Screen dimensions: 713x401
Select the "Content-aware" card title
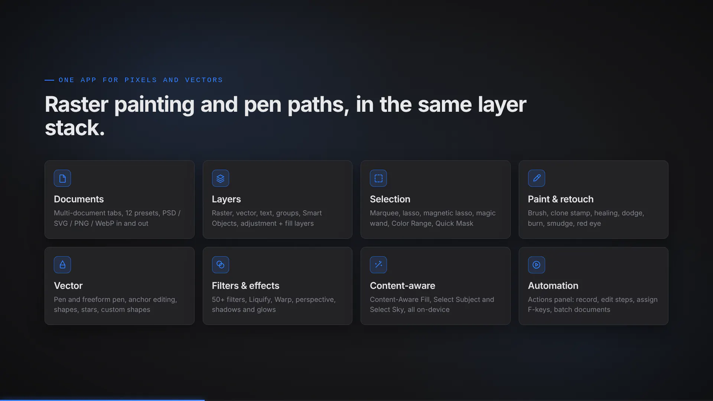click(403, 286)
